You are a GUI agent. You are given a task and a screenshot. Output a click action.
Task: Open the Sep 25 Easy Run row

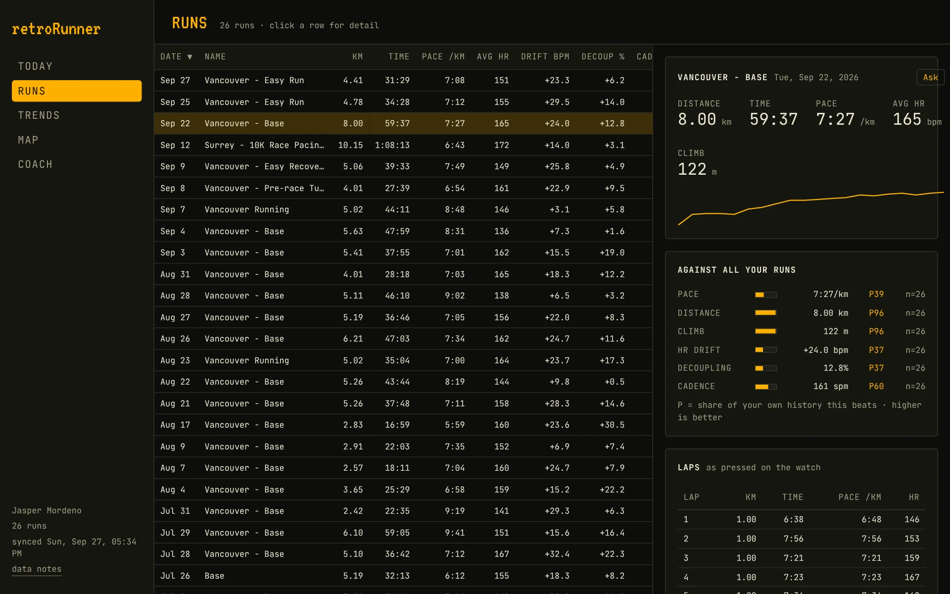pyautogui.click(x=403, y=102)
